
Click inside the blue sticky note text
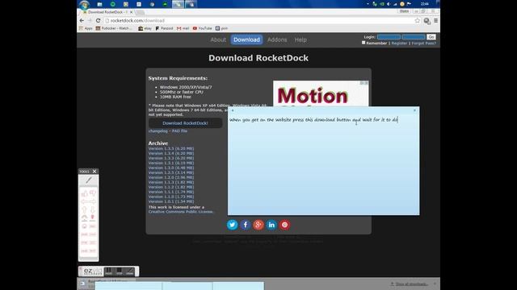pyautogui.click(x=313, y=120)
